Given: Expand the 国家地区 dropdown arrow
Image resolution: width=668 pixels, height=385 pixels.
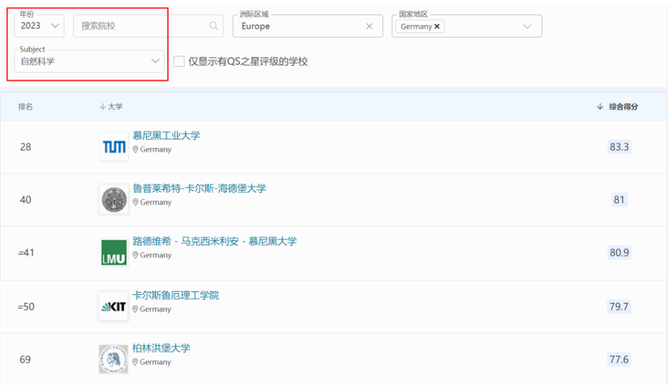Looking at the screenshot, I should pyautogui.click(x=527, y=26).
